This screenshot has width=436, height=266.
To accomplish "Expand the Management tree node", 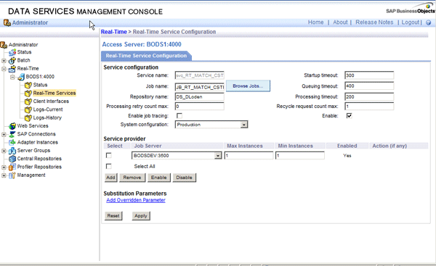I will point(4,175).
